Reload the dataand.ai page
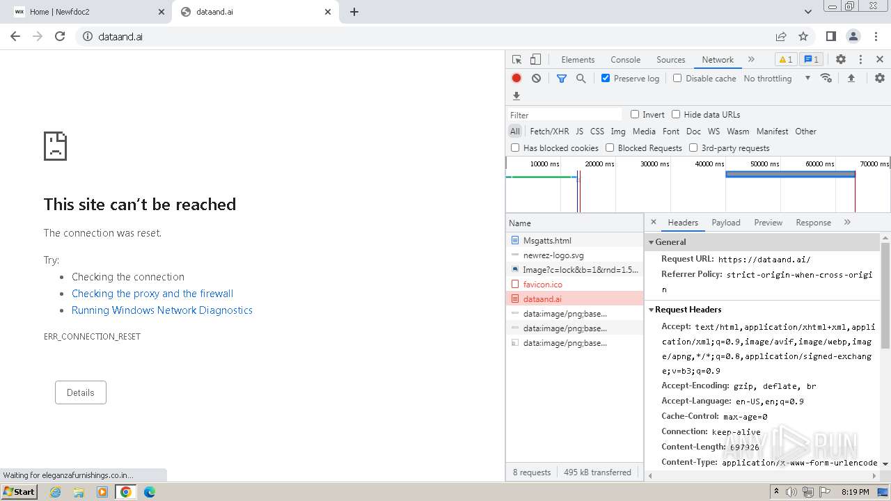 point(60,36)
